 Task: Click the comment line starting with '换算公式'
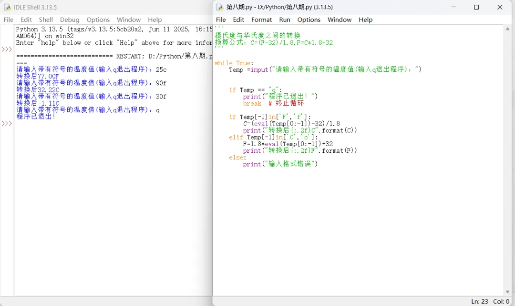pyautogui.click(x=274, y=42)
